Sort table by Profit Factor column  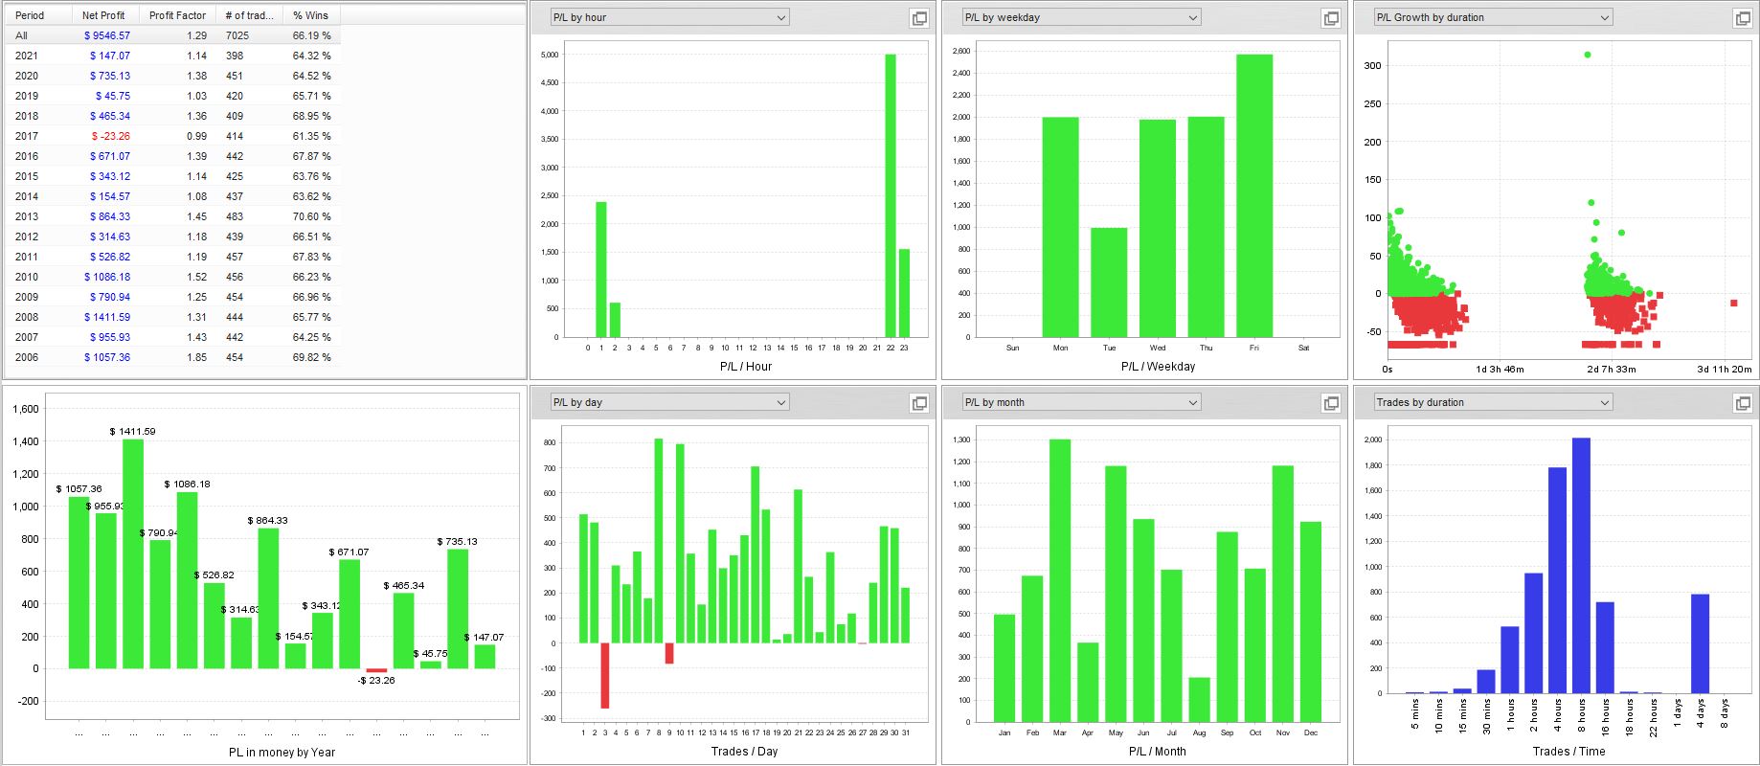[x=177, y=15]
